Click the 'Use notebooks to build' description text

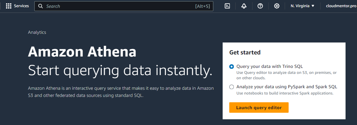coord(285,93)
